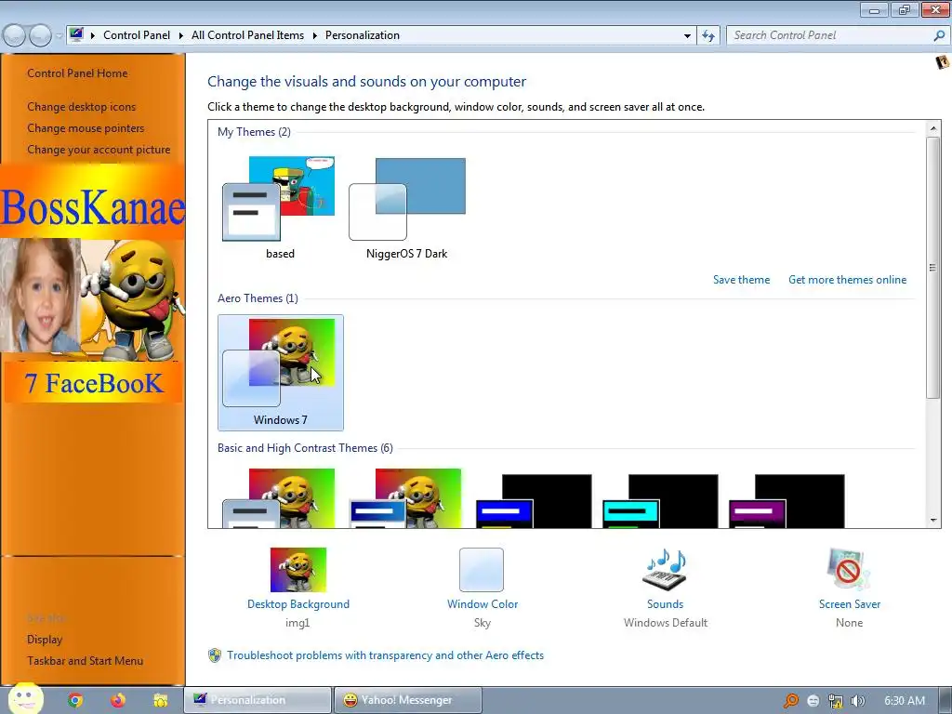Open Change your account picture

click(x=99, y=150)
